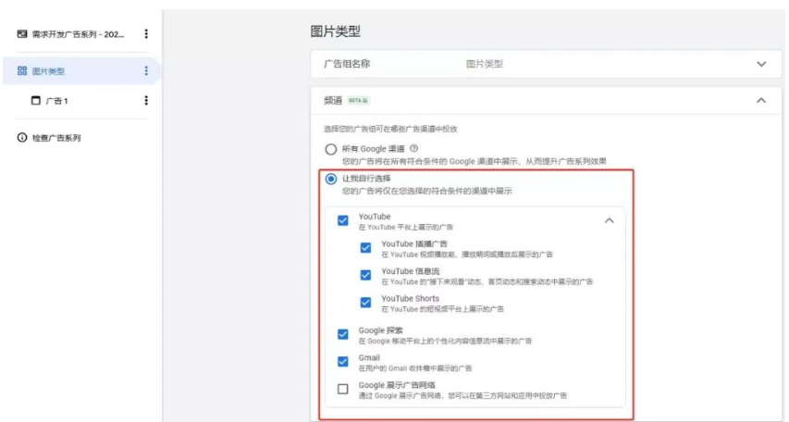Image resolution: width=789 pixels, height=422 pixels.
Task: Expand the 广告组名称 section chevron
Action: (761, 64)
